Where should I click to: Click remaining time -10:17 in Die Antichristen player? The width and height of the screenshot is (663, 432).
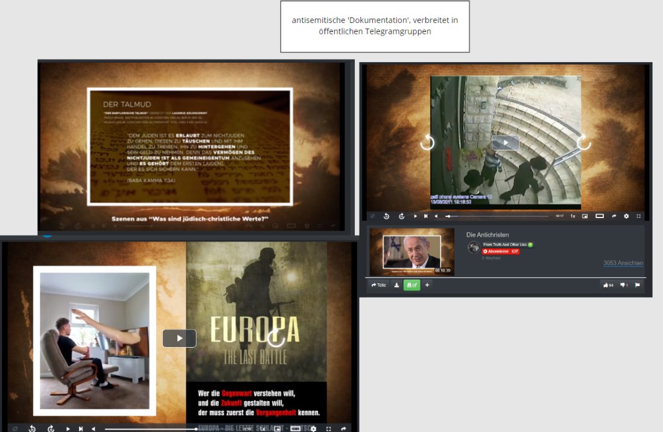click(x=559, y=216)
